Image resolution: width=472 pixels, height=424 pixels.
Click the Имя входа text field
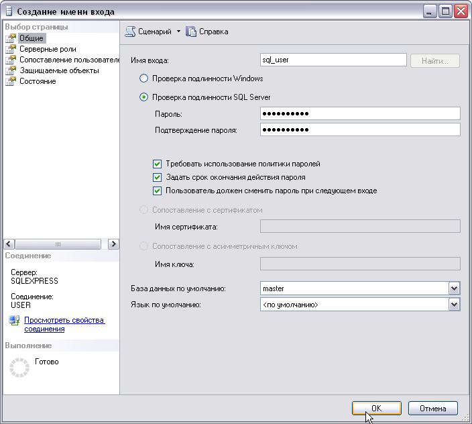tap(333, 60)
